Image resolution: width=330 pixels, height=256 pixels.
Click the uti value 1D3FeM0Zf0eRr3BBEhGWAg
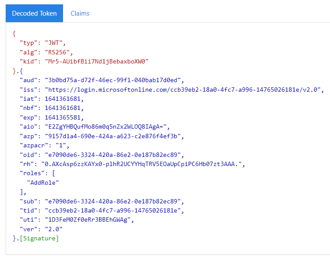(x=88, y=220)
